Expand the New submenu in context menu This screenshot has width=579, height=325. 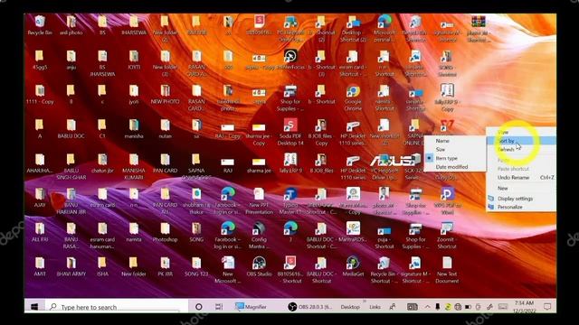click(x=521, y=188)
